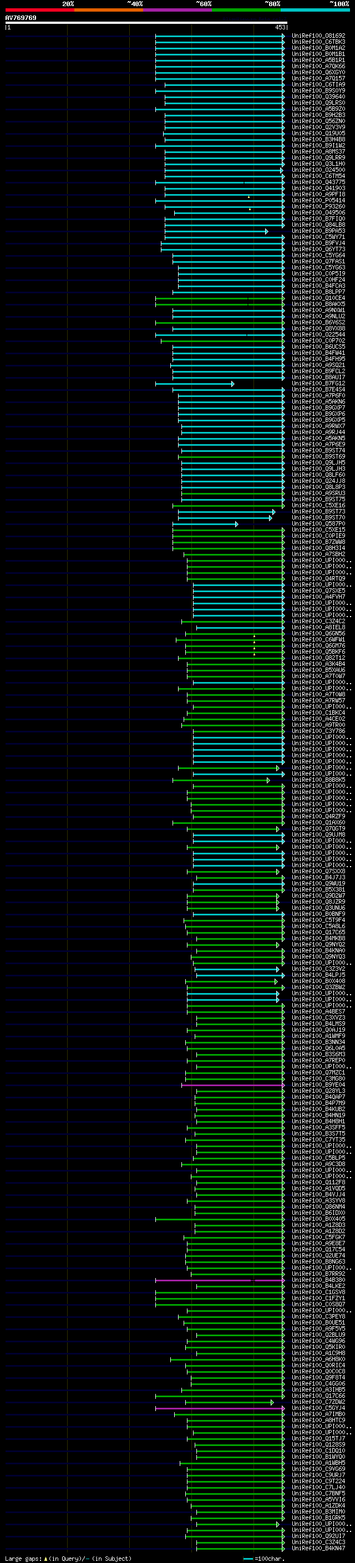Click label UniRef100_O22544

coord(318,334)
